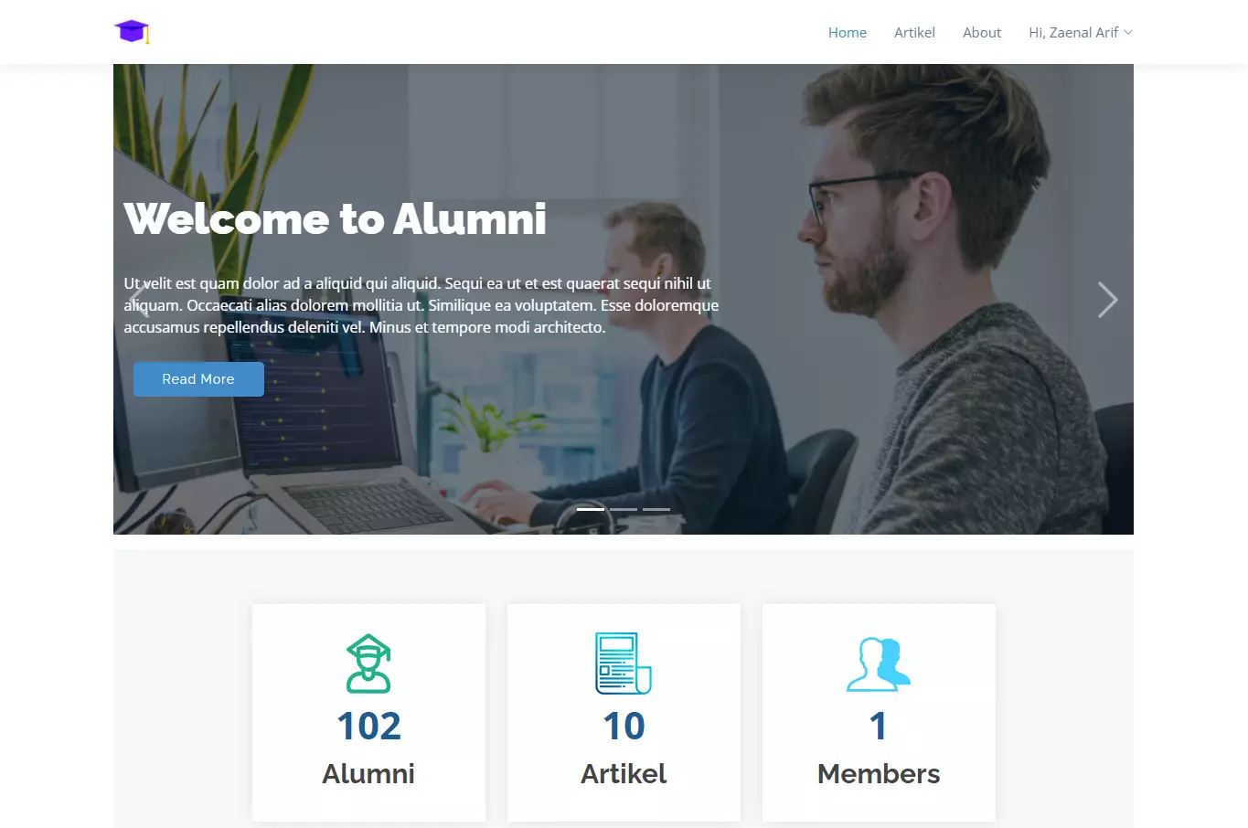Go to previous carousel slide arrow
The height and width of the screenshot is (828, 1248).
click(x=138, y=300)
